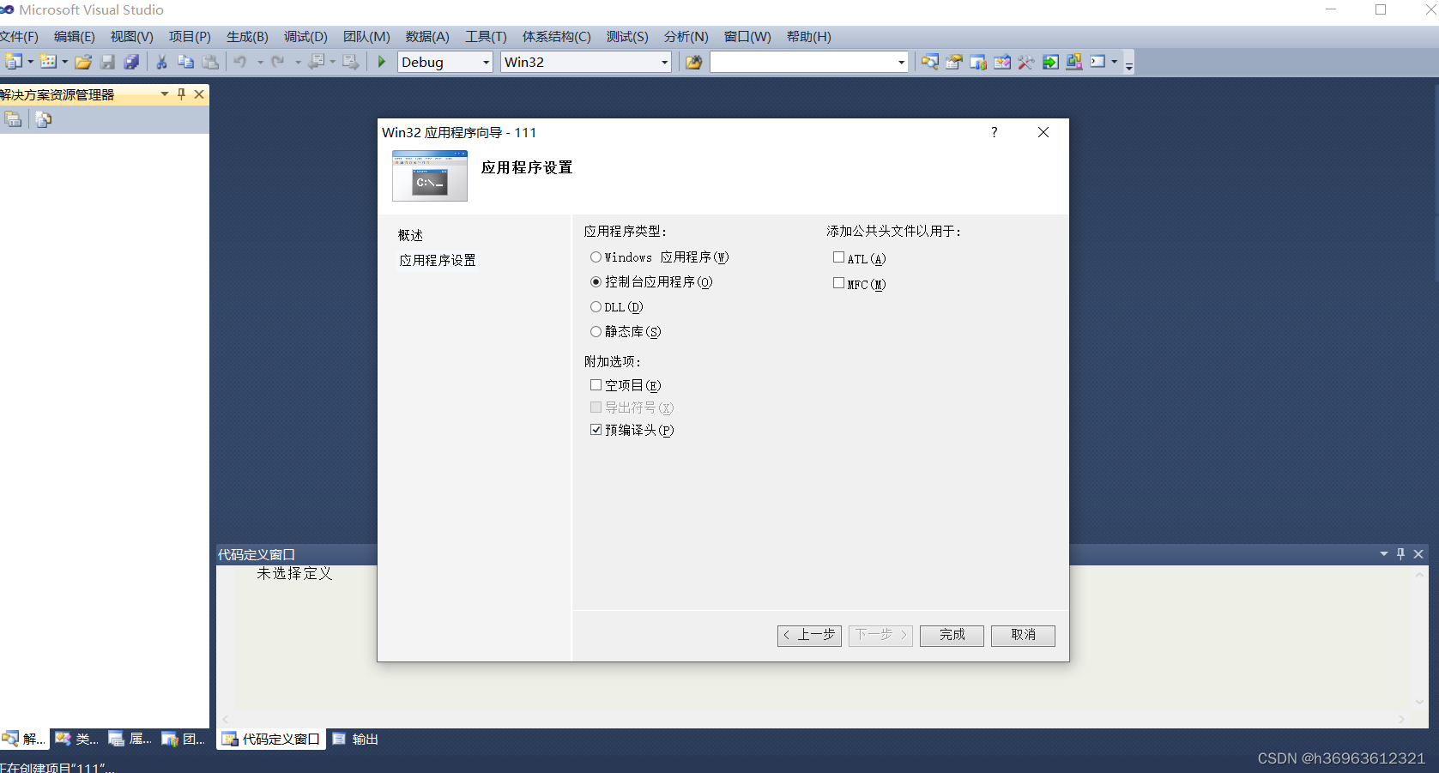
Task: Click the Paste clipboard icon
Action: point(210,62)
